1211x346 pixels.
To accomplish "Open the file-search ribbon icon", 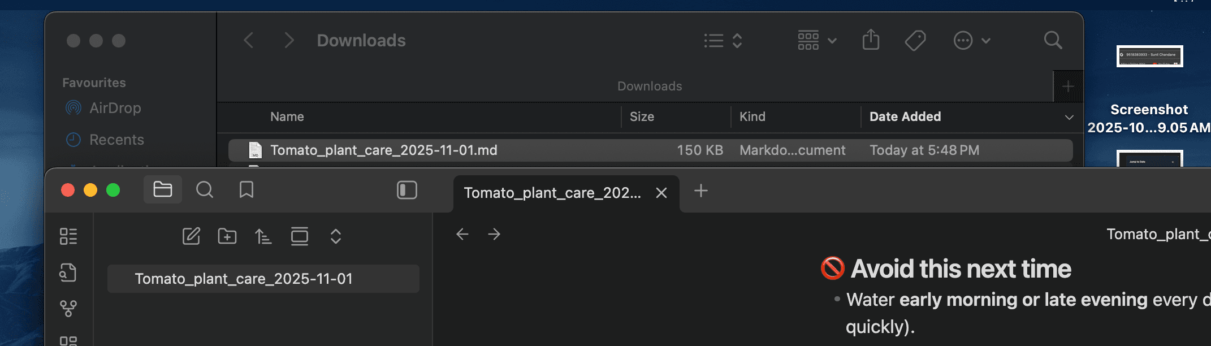I will click(x=68, y=273).
